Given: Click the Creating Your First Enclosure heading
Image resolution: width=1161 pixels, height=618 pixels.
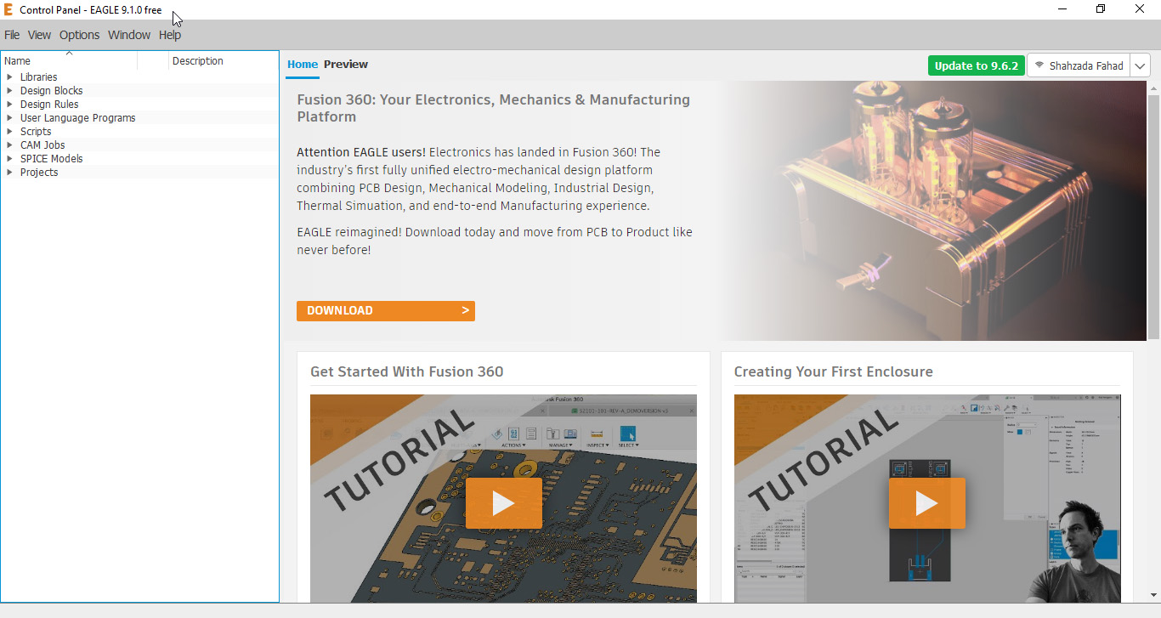Looking at the screenshot, I should [x=834, y=371].
